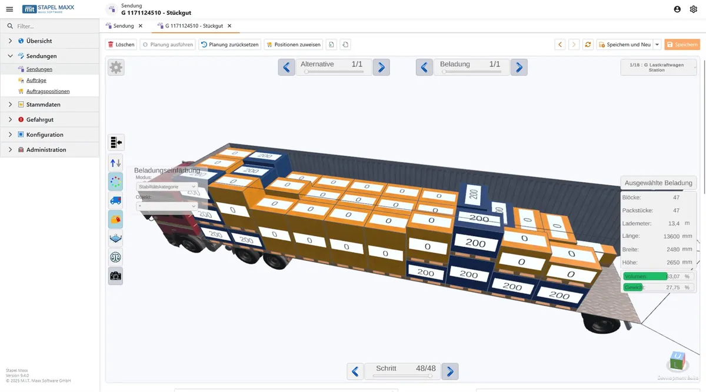Open the 3D view settings gear

coord(116,68)
